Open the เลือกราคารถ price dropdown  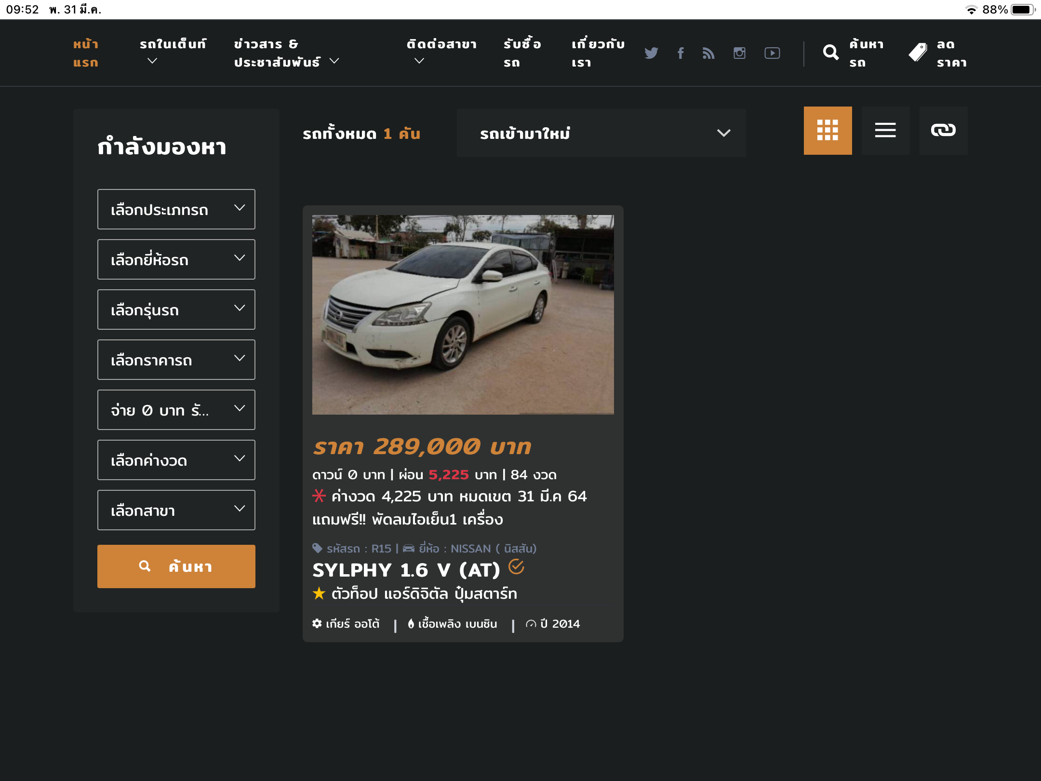point(176,360)
